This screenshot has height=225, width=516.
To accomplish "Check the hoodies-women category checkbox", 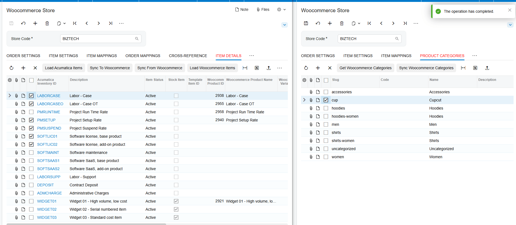I will 326,116.
